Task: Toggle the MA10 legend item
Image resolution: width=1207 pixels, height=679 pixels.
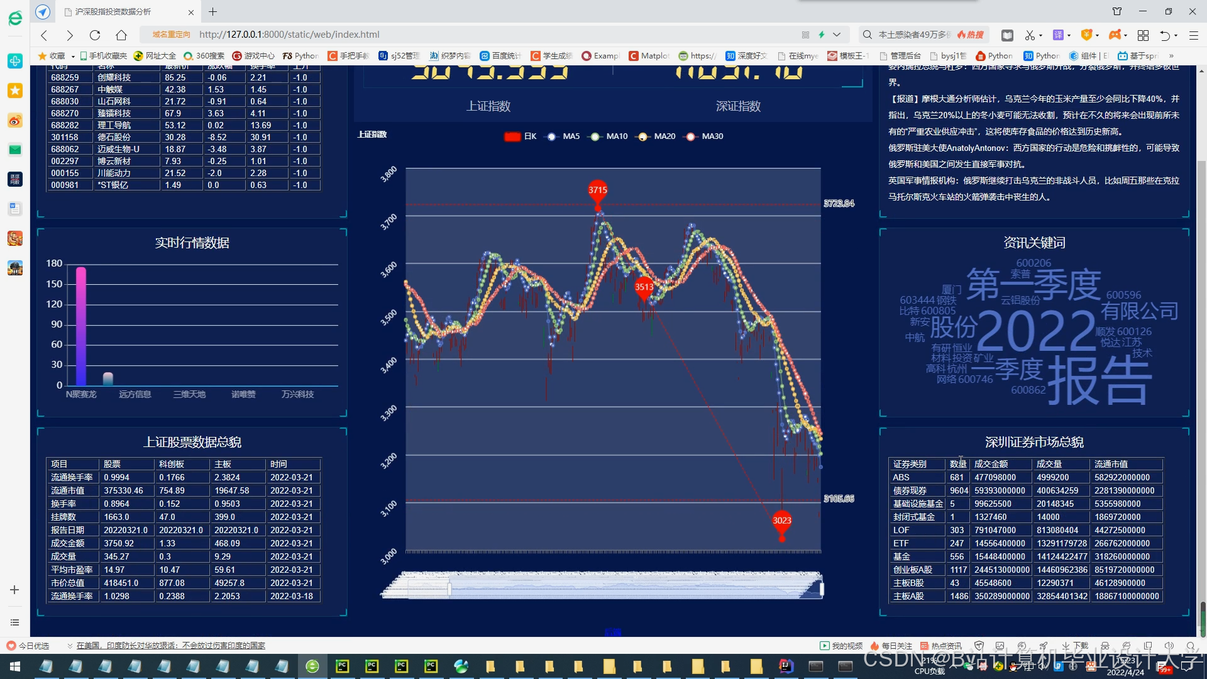Action: click(608, 136)
